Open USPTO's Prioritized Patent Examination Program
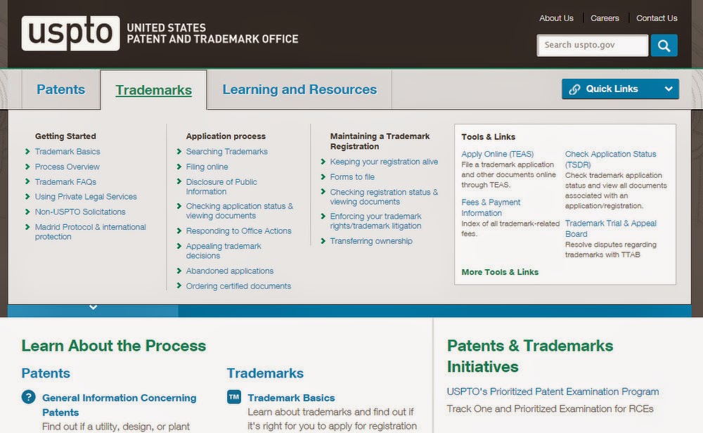Viewport: 703px width, 433px height. [x=553, y=392]
